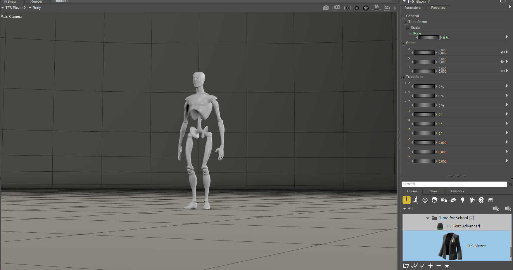
Task: Click the render camera icon in viewport toolbar
Action: [x=325, y=8]
